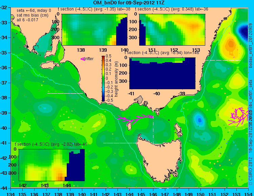Click the latitude tick label -35

point(4,53)
